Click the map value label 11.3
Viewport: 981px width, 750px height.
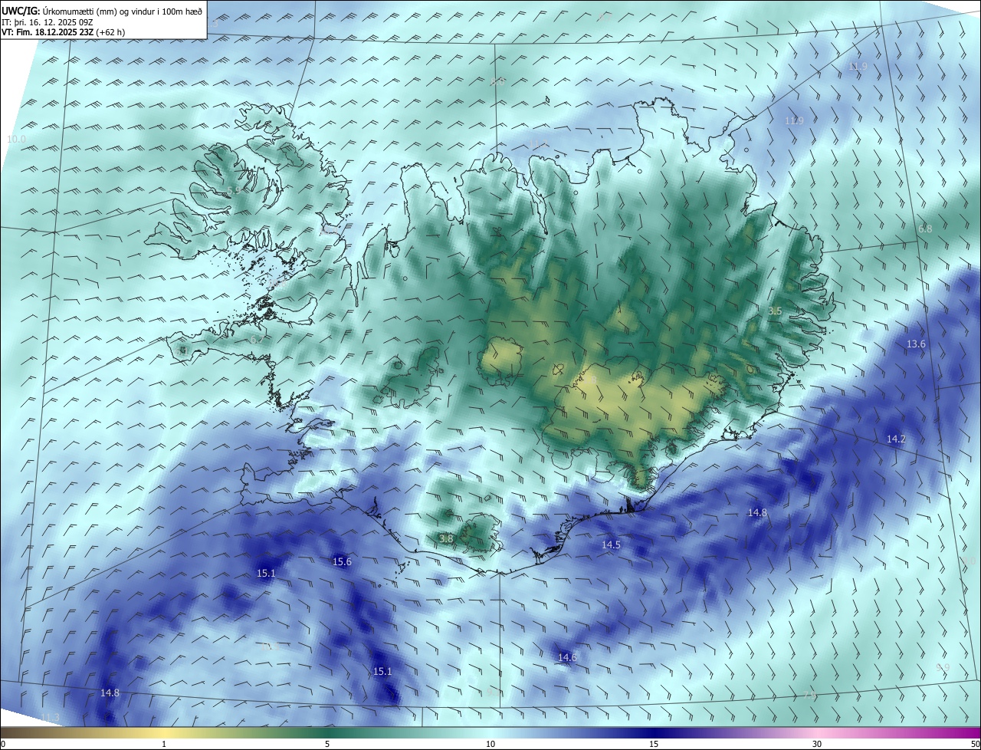click(50, 717)
